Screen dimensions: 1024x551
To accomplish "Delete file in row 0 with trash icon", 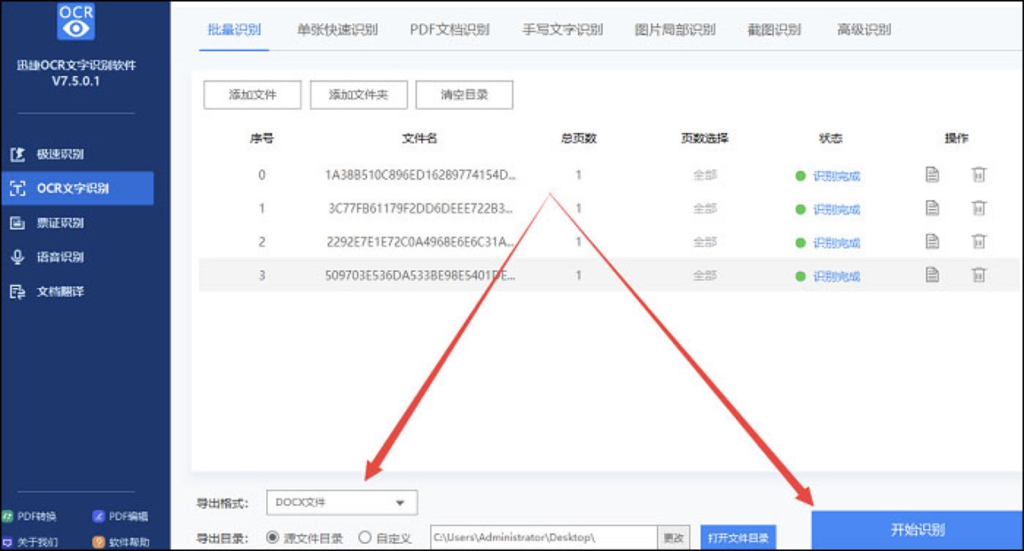I will click(x=979, y=174).
